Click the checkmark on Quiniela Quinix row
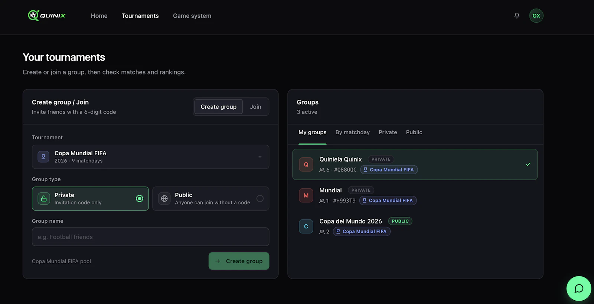The image size is (594, 304). click(528, 164)
